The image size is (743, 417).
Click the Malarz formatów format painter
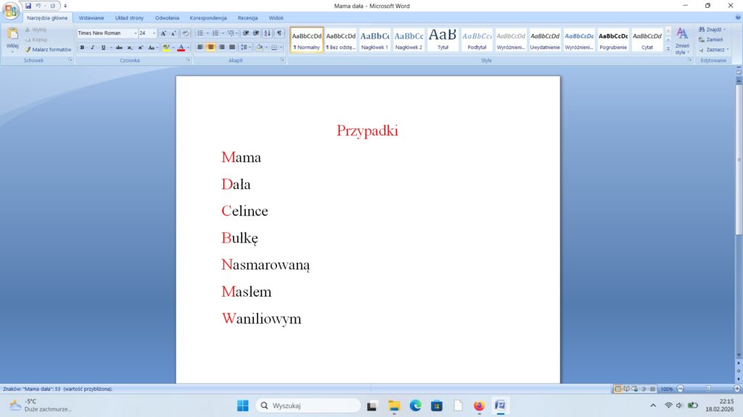48,49
